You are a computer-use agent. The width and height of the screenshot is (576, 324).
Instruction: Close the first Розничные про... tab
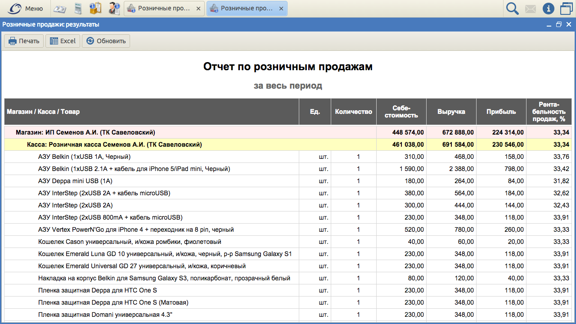coord(198,9)
